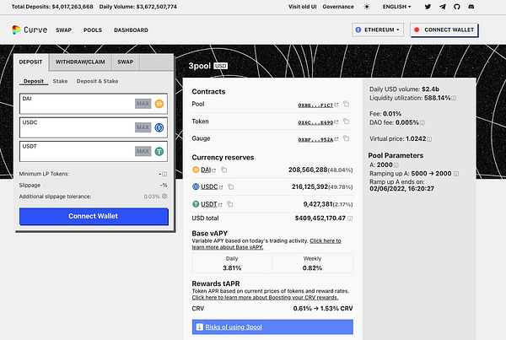Click MAX button for USDC
The height and width of the screenshot is (340, 506).
[143, 127]
